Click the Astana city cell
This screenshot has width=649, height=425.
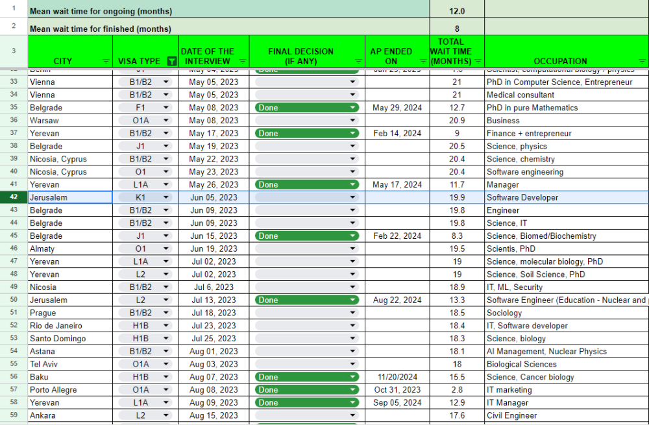click(x=70, y=351)
